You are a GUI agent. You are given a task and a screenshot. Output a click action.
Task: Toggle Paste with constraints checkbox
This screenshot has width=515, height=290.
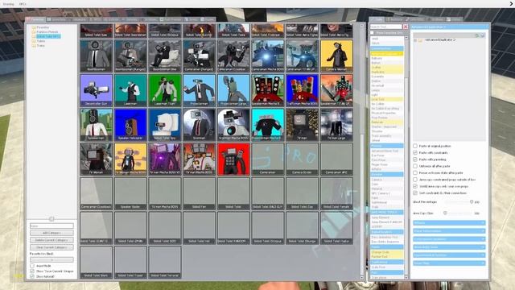point(415,152)
